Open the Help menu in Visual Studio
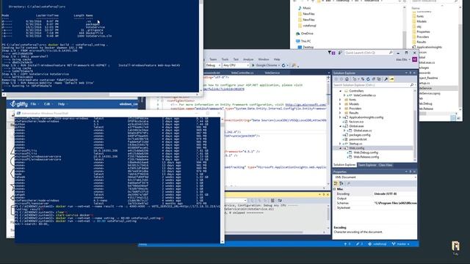The height and width of the screenshot is (264, 470). pos(277,59)
